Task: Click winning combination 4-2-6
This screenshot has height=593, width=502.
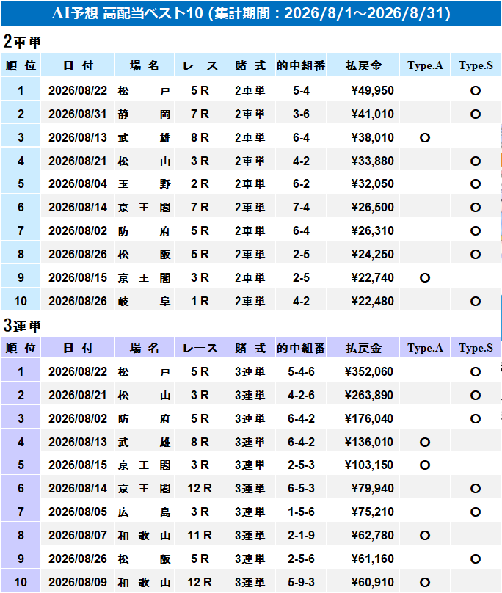Action: [301, 395]
